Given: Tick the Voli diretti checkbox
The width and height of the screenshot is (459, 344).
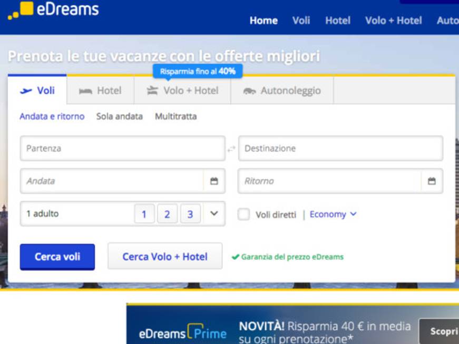Looking at the screenshot, I should 243,214.
